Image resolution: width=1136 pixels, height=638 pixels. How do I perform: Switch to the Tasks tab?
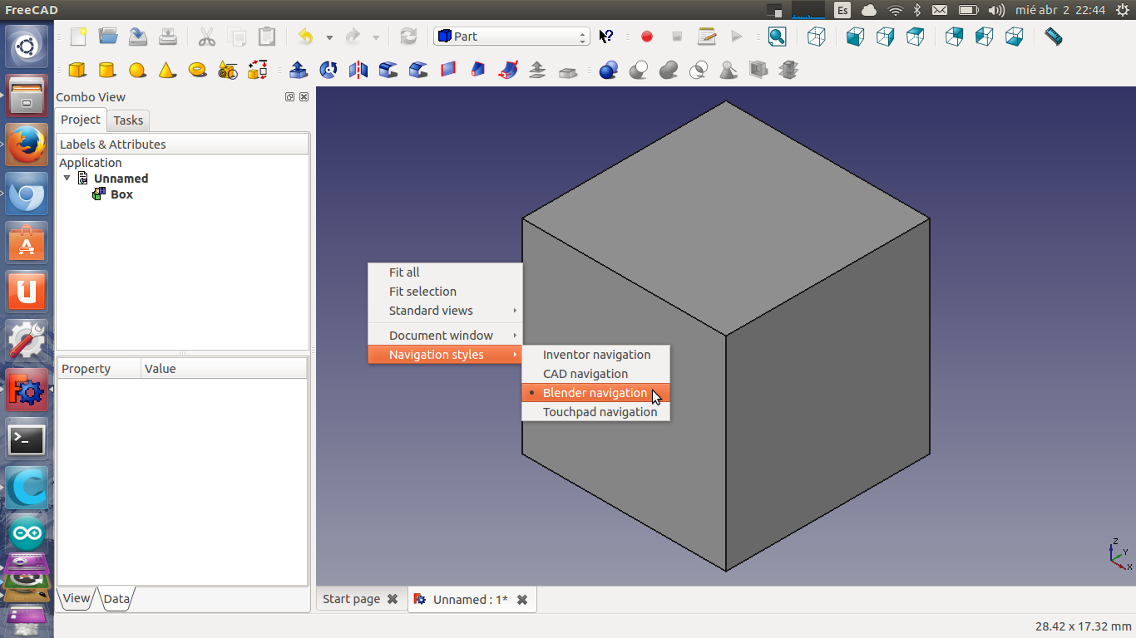[x=128, y=120]
